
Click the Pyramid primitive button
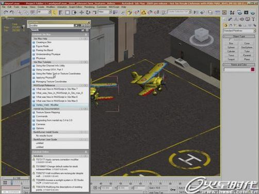point(247,55)
